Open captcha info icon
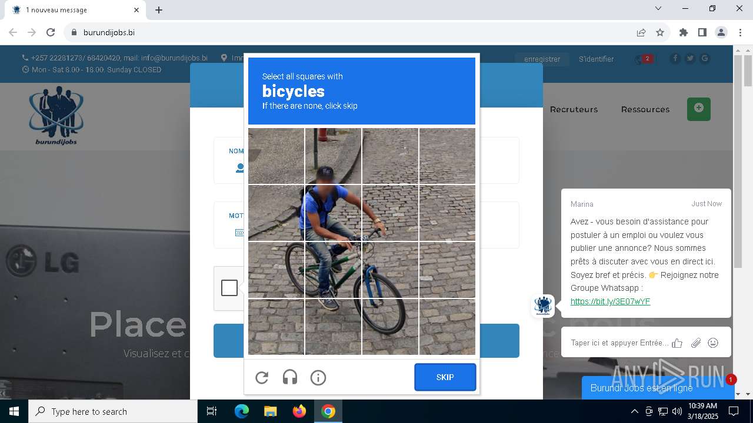Screen dimensions: 753x423 [318, 378]
